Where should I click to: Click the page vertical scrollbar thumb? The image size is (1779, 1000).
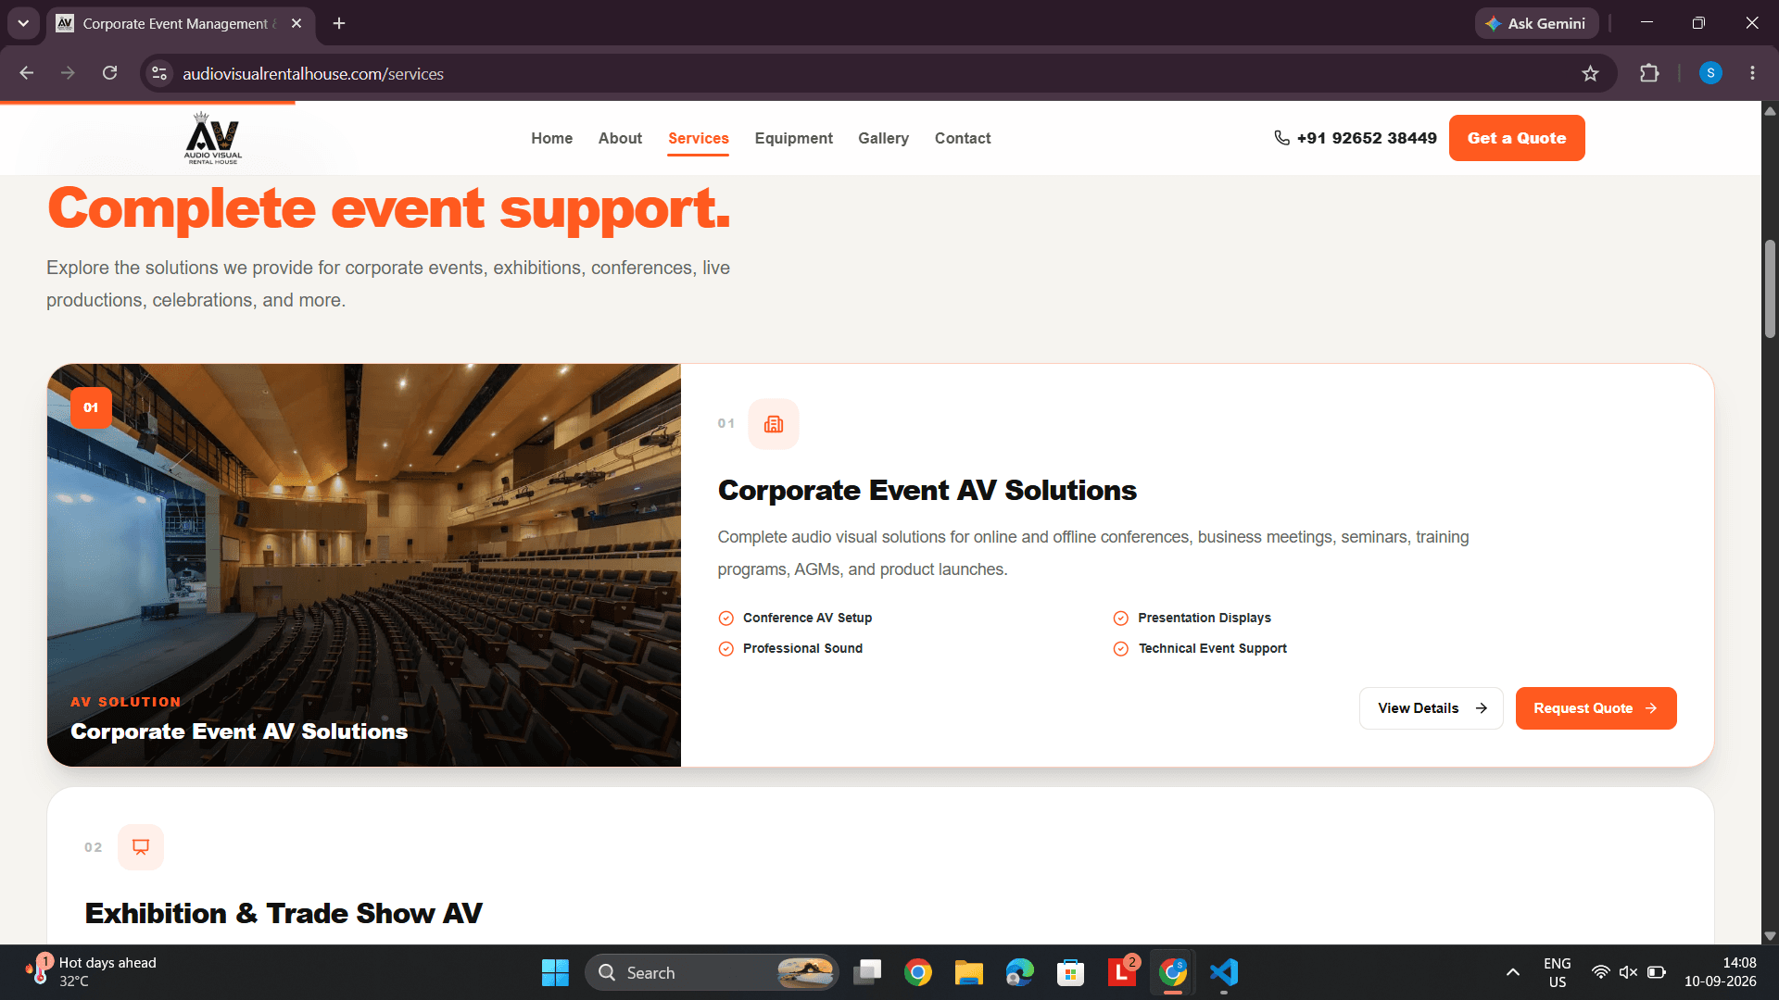pyautogui.click(x=1770, y=288)
